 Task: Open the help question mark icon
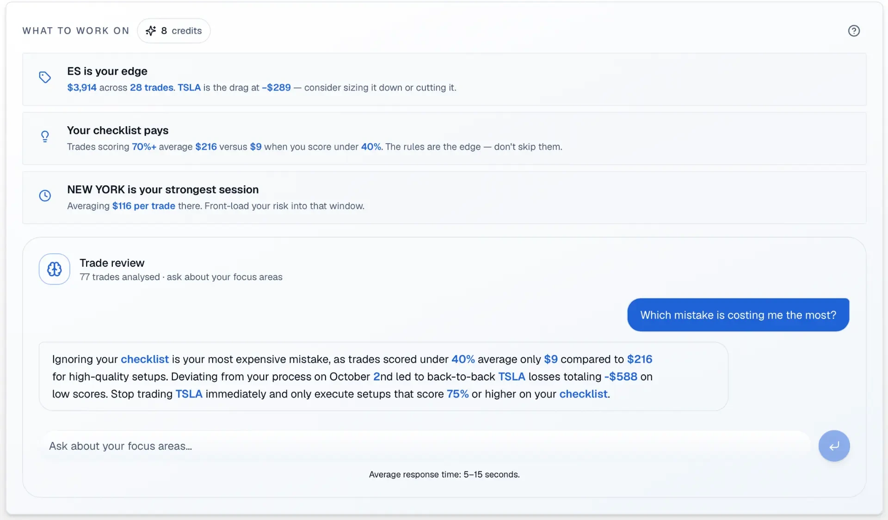point(854,31)
